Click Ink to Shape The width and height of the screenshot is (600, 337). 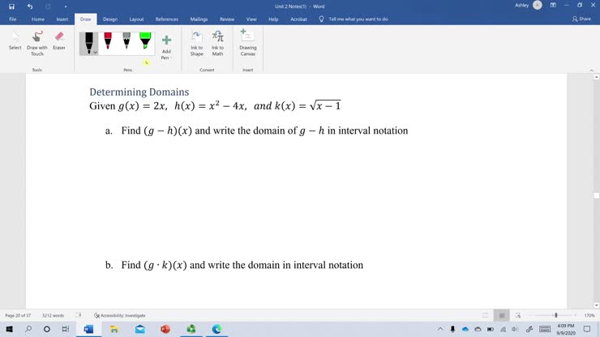pos(196,41)
